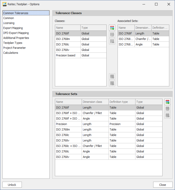The width and height of the screenshot is (175, 190).
Task: Click the unassign set from class arrow icon
Action: tap(112, 83)
